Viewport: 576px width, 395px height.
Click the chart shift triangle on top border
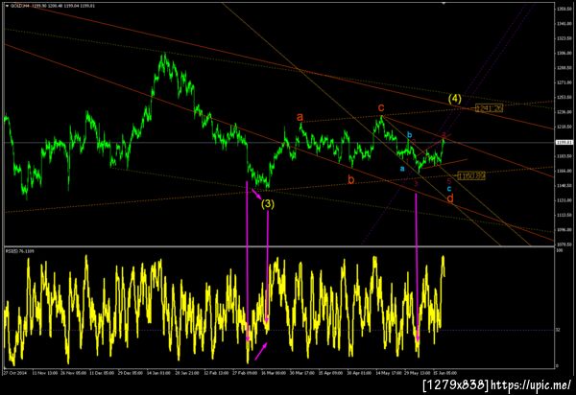(444, 3)
